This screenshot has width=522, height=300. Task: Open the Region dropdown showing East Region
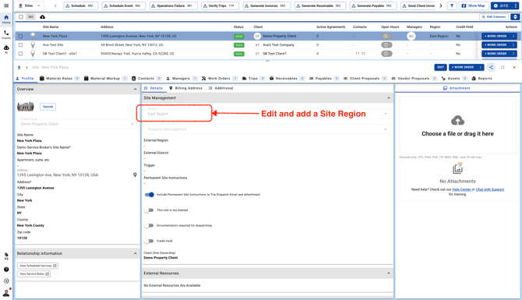point(267,114)
